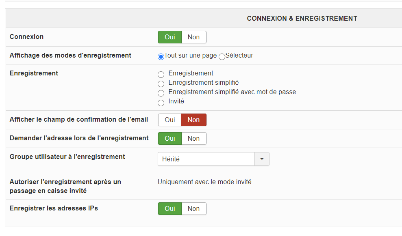Click the 'Enregistrer les adresses IPs' label
Viewport: 402px width, 236px height.
(x=54, y=208)
